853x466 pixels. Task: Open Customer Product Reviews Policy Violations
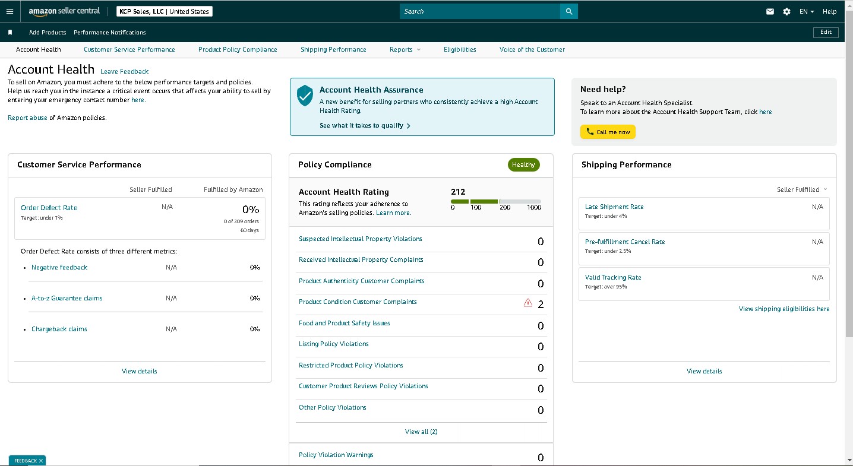[364, 386]
